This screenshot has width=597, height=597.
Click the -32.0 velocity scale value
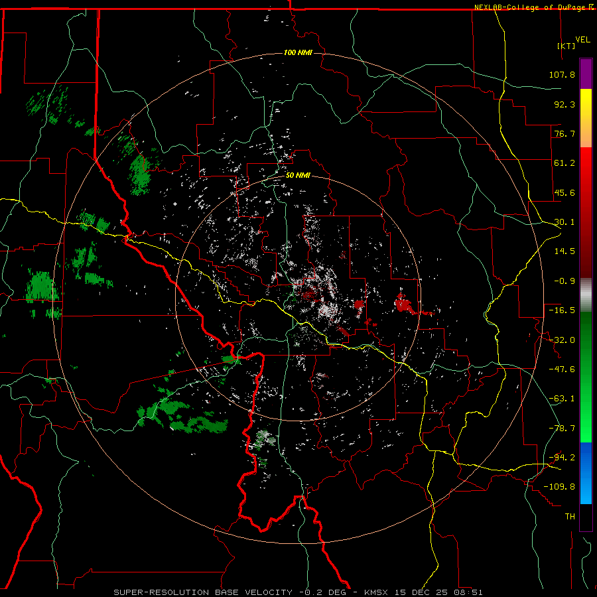562,340
